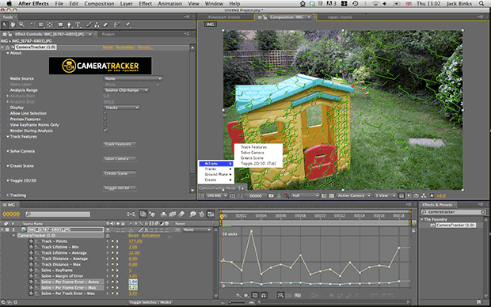Open the Animation menu
The image size is (491, 307).
click(x=169, y=3)
